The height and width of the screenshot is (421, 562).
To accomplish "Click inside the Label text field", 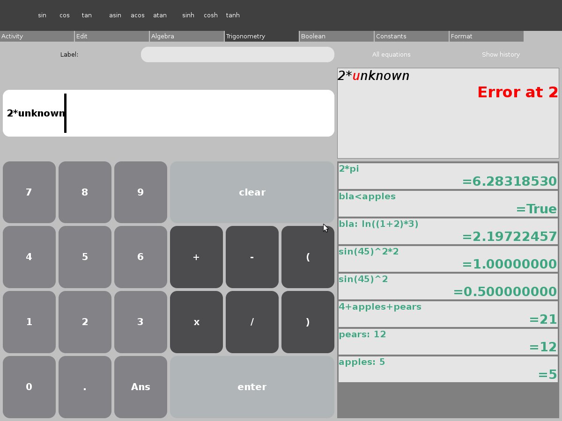I will [237, 55].
